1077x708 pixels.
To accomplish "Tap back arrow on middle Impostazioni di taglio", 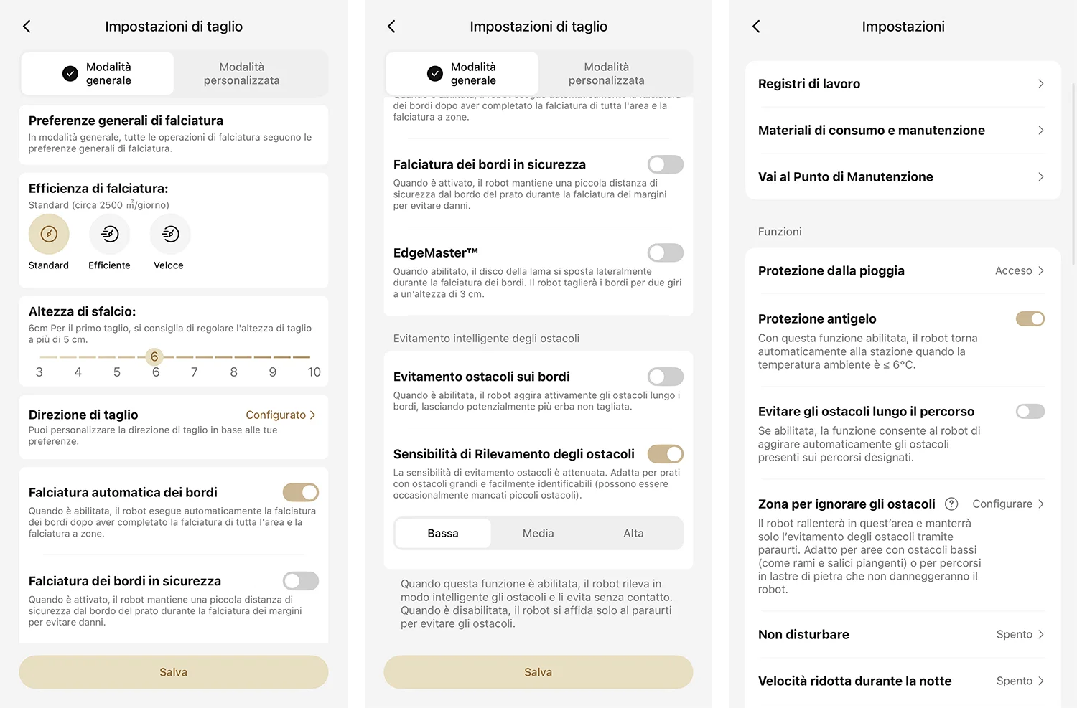I will click(x=391, y=27).
